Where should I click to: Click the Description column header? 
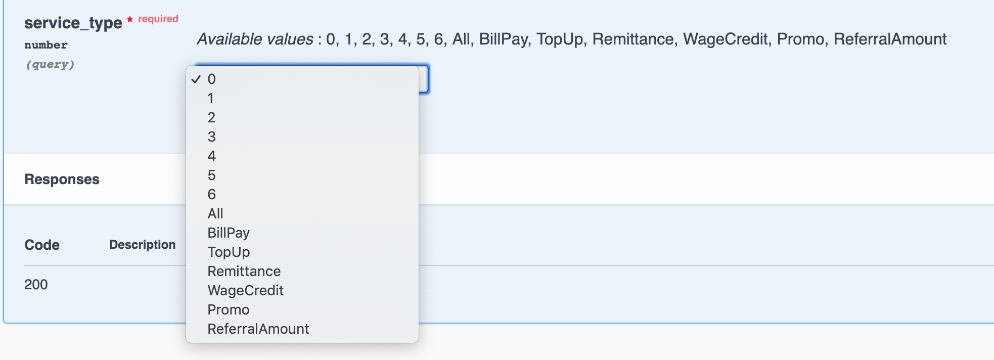click(x=142, y=244)
